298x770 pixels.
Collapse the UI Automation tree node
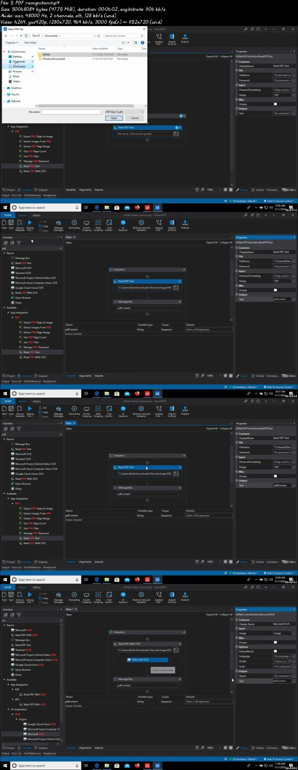click(x=8, y=709)
